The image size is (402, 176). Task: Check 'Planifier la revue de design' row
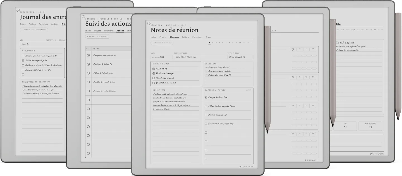tap(88, 82)
